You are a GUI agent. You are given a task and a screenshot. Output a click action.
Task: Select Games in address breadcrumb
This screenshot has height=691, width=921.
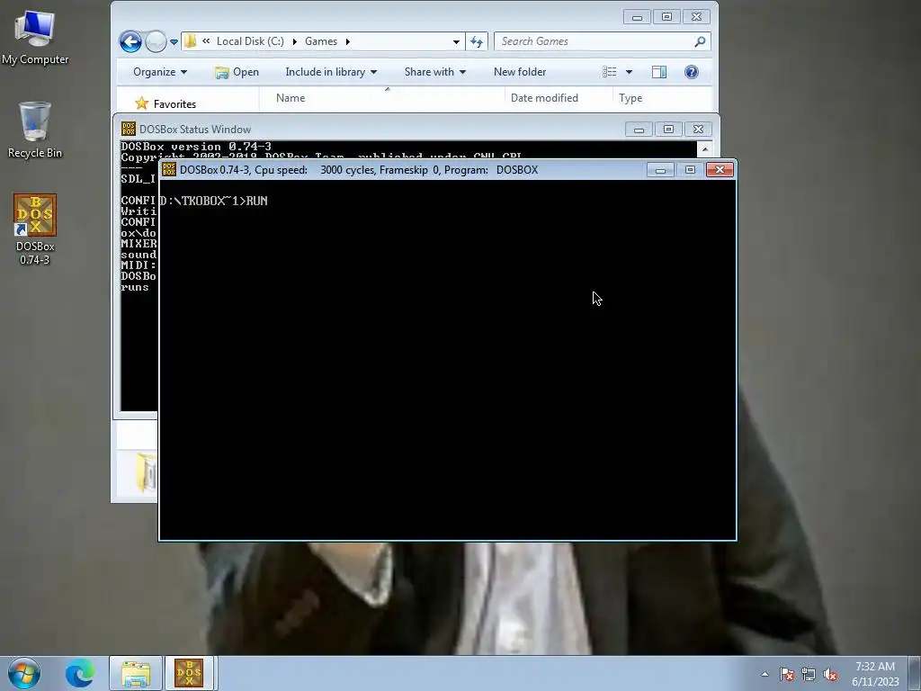pos(321,41)
